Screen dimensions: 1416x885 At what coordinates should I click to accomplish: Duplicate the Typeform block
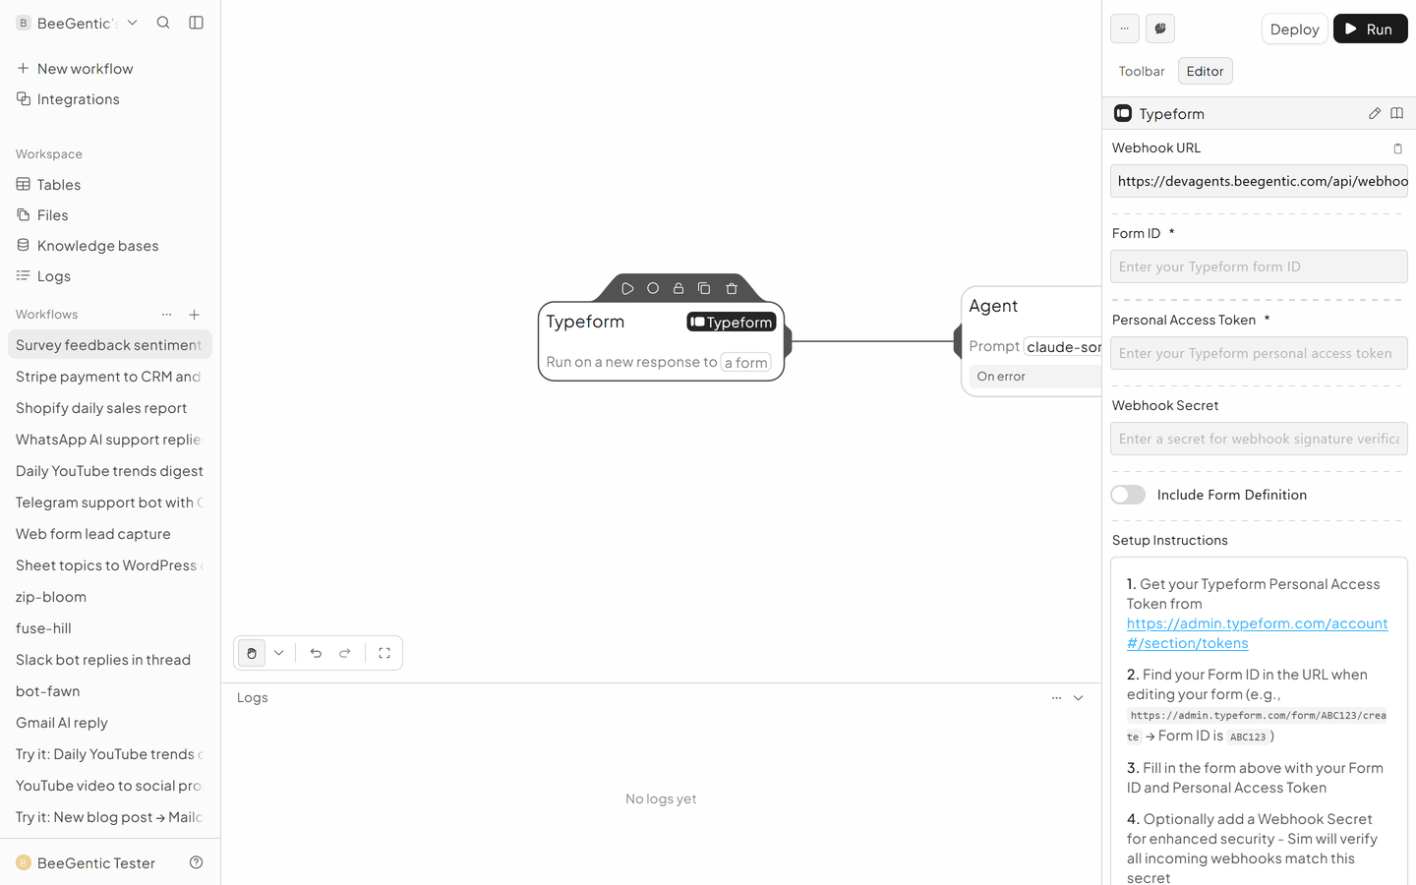704,289
